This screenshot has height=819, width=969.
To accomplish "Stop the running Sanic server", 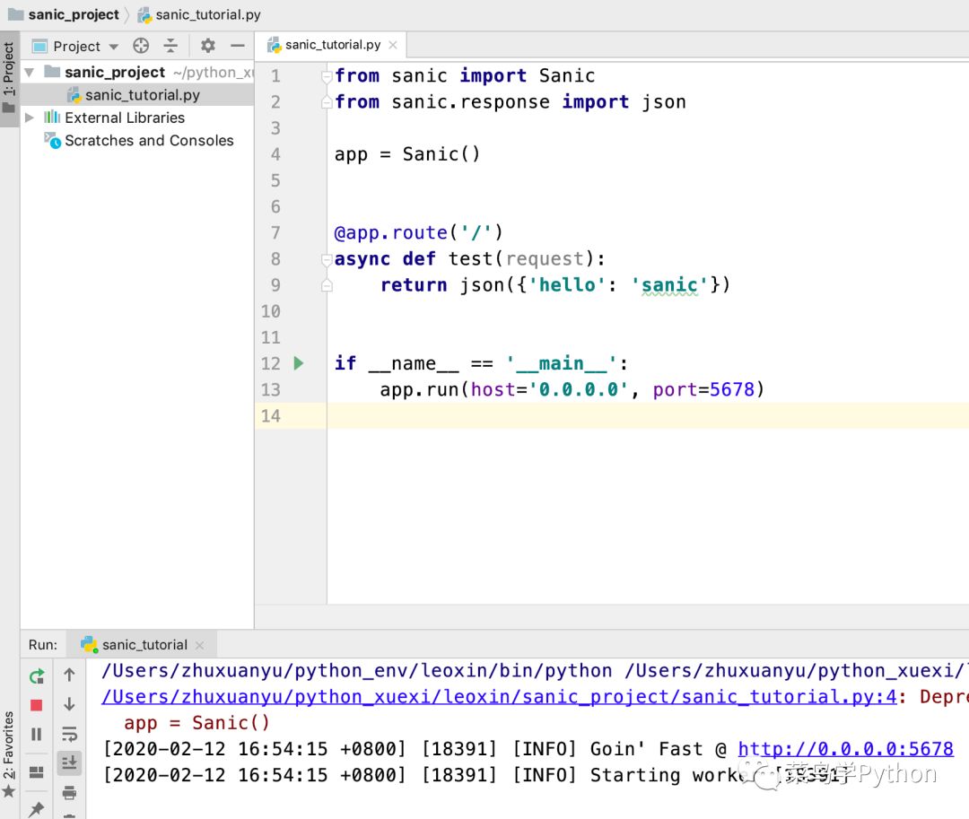I will (37, 704).
